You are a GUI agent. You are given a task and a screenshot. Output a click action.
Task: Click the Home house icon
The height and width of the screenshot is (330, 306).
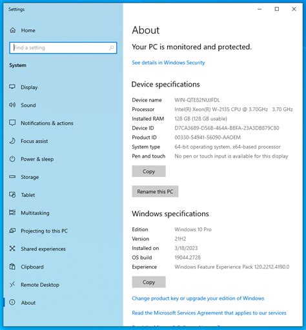point(13,30)
